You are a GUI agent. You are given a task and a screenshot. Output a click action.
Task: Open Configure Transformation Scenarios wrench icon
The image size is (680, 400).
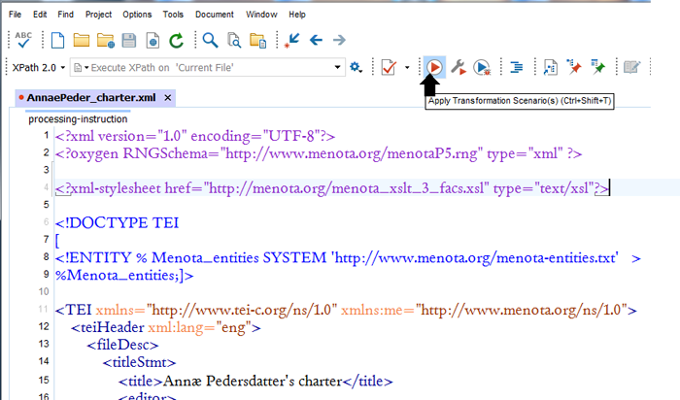[x=458, y=67]
